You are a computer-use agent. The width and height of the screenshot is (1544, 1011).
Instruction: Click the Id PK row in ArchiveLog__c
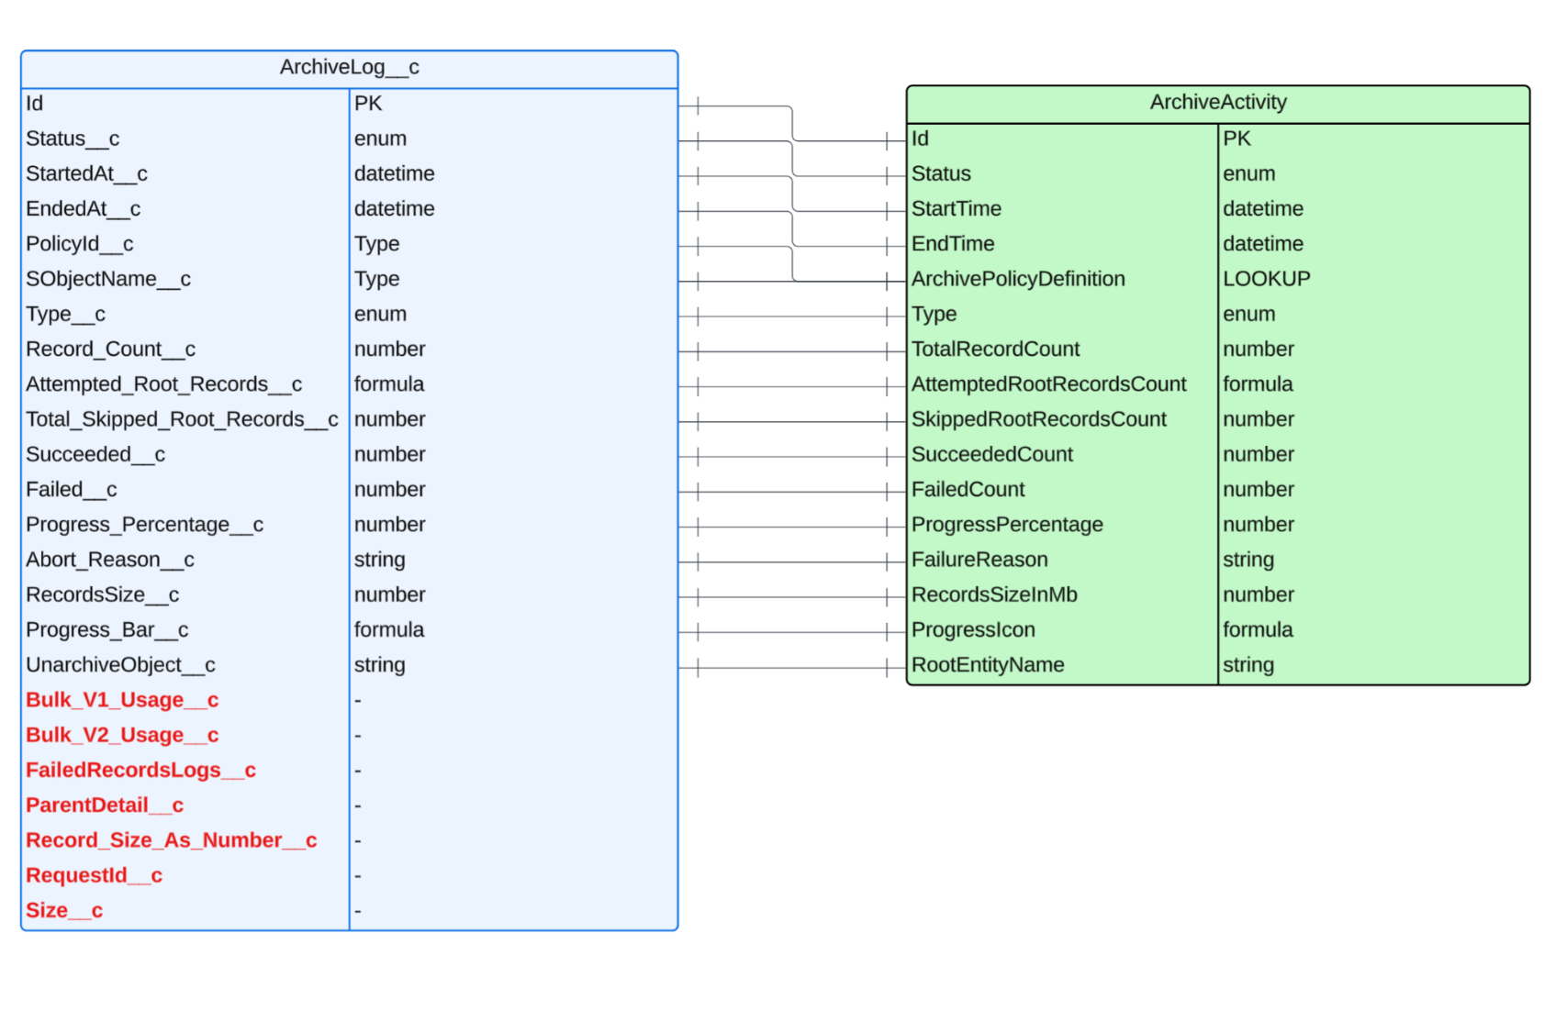tap(184, 103)
